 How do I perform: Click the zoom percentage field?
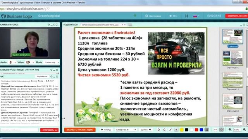click(x=237, y=130)
